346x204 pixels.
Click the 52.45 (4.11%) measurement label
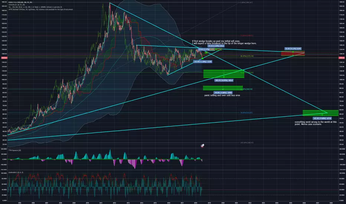pos(293,49)
